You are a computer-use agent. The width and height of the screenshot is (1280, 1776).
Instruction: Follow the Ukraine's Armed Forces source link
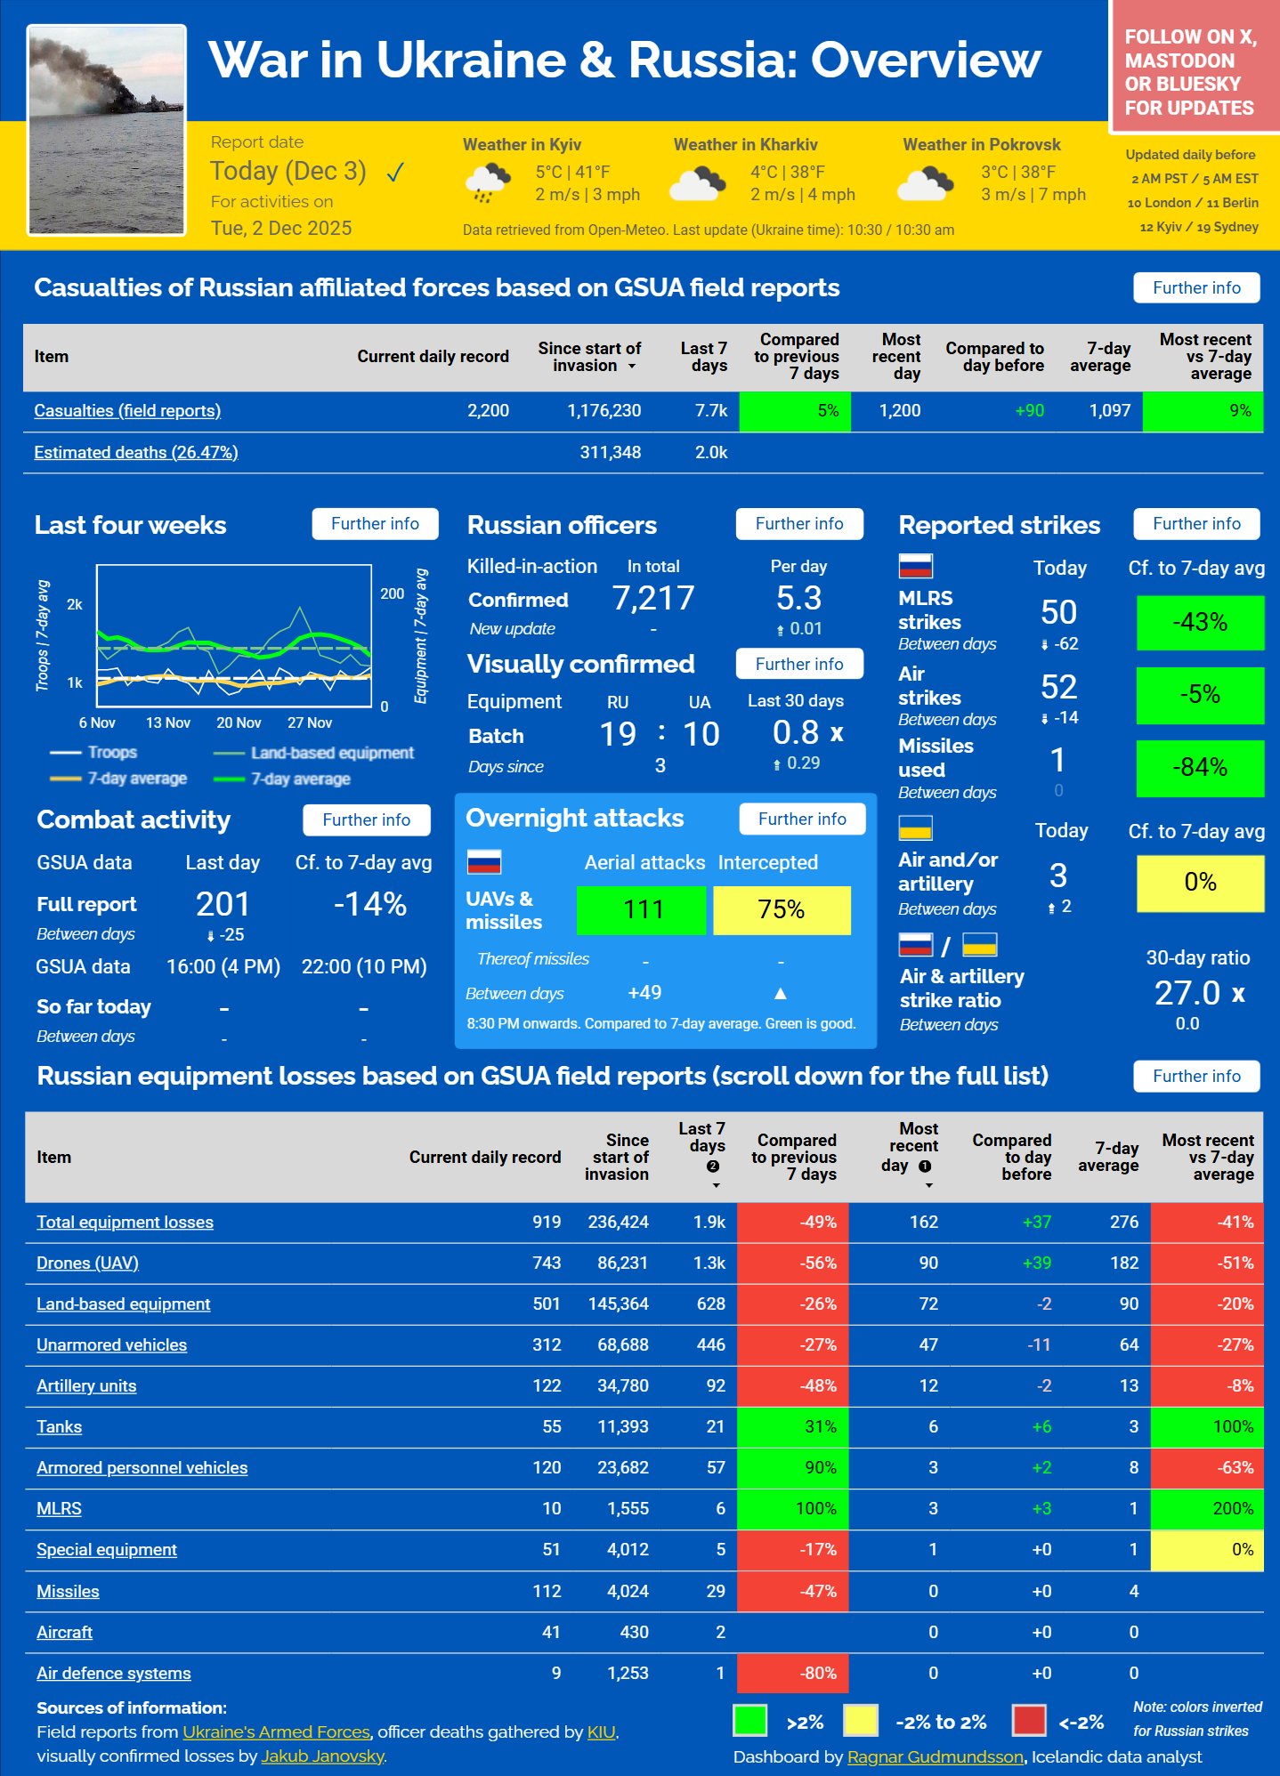point(276,1732)
